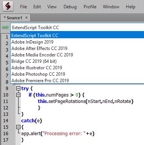Open the Debug menu
Screen dimensions: 144x145
70,7
